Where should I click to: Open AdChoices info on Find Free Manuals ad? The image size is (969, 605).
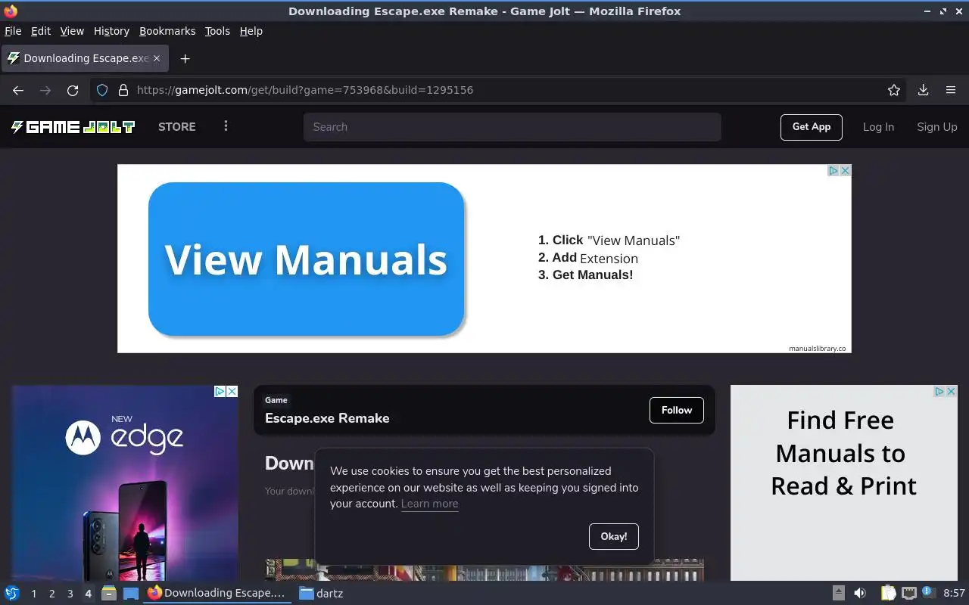point(939,392)
